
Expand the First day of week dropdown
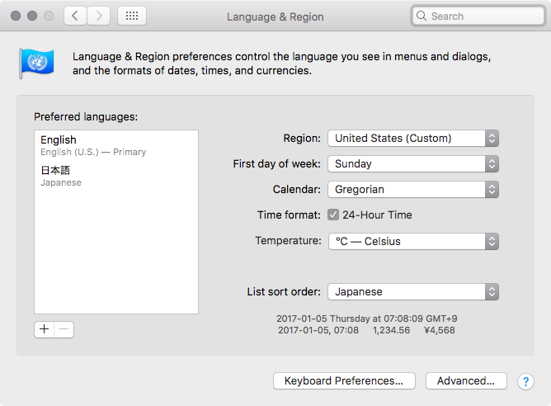pyautogui.click(x=412, y=164)
